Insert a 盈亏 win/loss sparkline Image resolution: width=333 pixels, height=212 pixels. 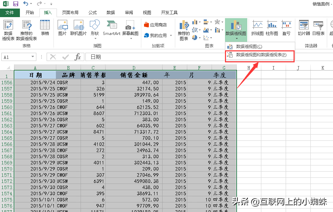pyautogui.click(x=286, y=28)
